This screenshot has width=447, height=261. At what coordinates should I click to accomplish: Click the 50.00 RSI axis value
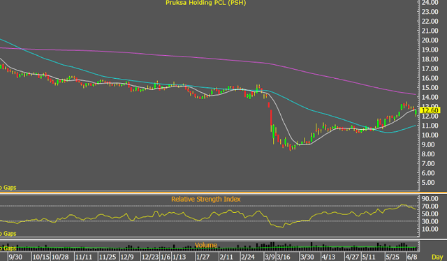pos(430,214)
